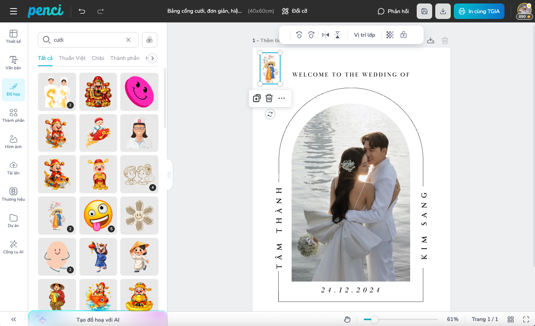Open the Vị trí lớp dropdown

[x=364, y=35]
